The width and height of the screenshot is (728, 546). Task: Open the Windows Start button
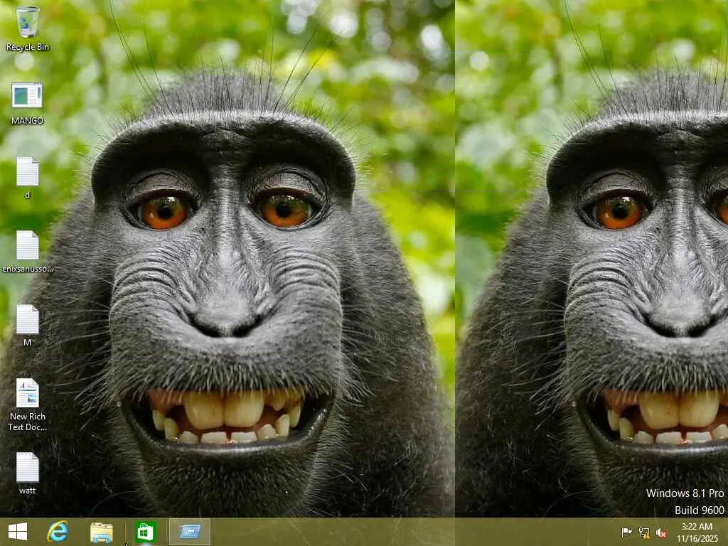coord(18,532)
